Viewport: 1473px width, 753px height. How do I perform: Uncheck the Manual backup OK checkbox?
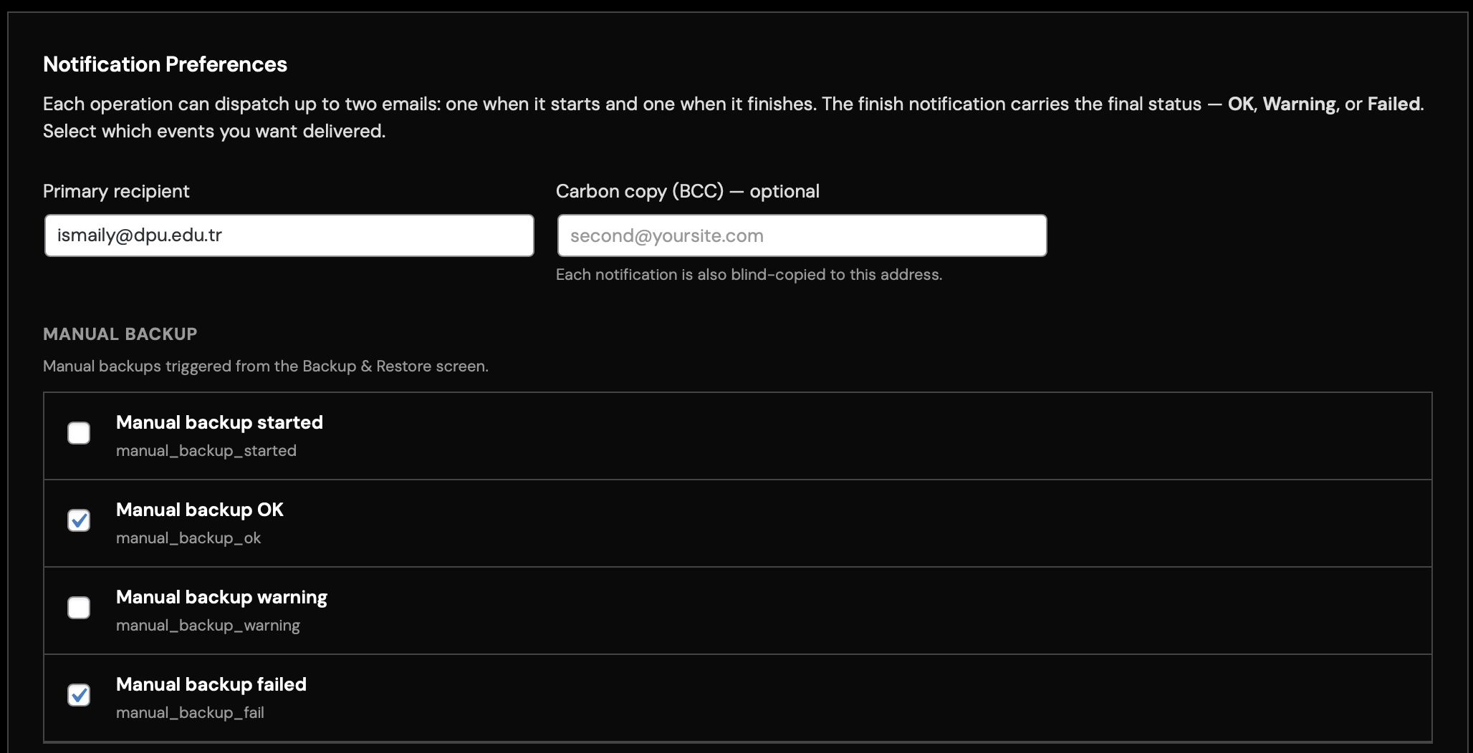[x=79, y=520]
